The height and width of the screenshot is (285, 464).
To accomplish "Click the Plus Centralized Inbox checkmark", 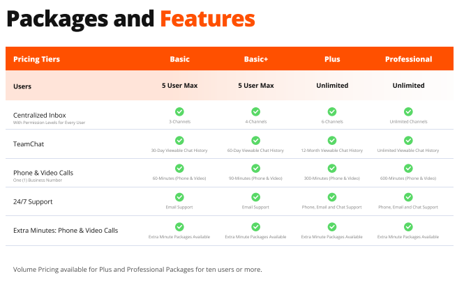I will tap(332, 111).
